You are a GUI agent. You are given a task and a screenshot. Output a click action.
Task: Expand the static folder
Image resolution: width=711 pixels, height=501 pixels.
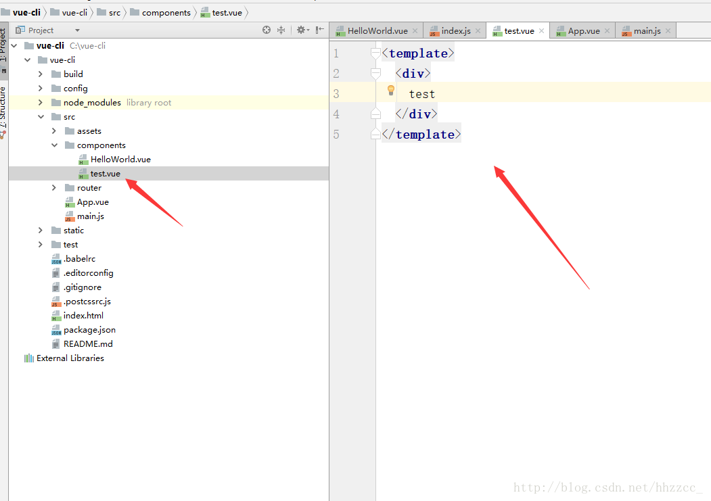pyautogui.click(x=41, y=230)
